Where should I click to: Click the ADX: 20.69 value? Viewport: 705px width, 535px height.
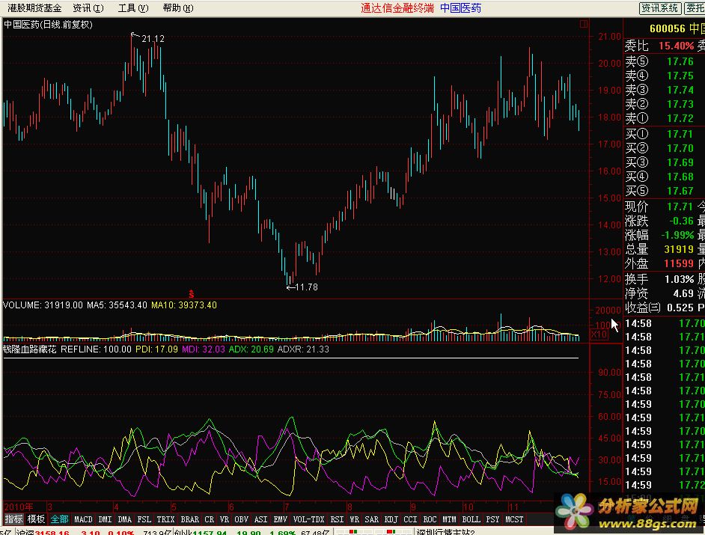pyautogui.click(x=251, y=349)
